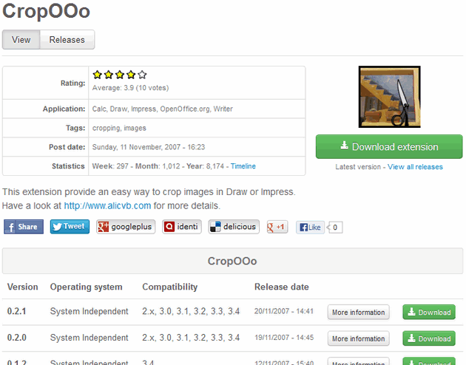Click the CropOOo releases table title
This screenshot has height=365, width=466.
pyautogui.click(x=232, y=261)
